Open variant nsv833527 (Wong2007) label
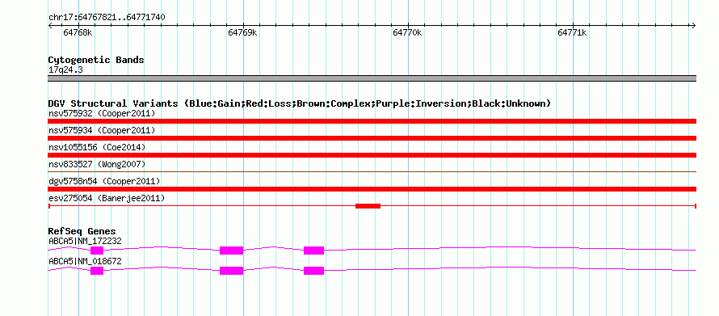The width and height of the screenshot is (719, 316). click(x=97, y=164)
